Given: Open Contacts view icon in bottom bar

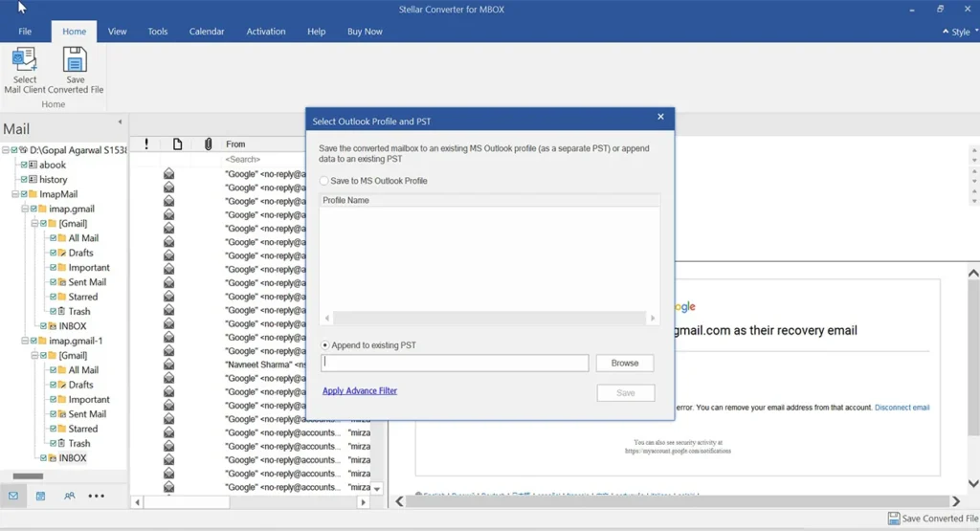Looking at the screenshot, I should click(x=69, y=496).
